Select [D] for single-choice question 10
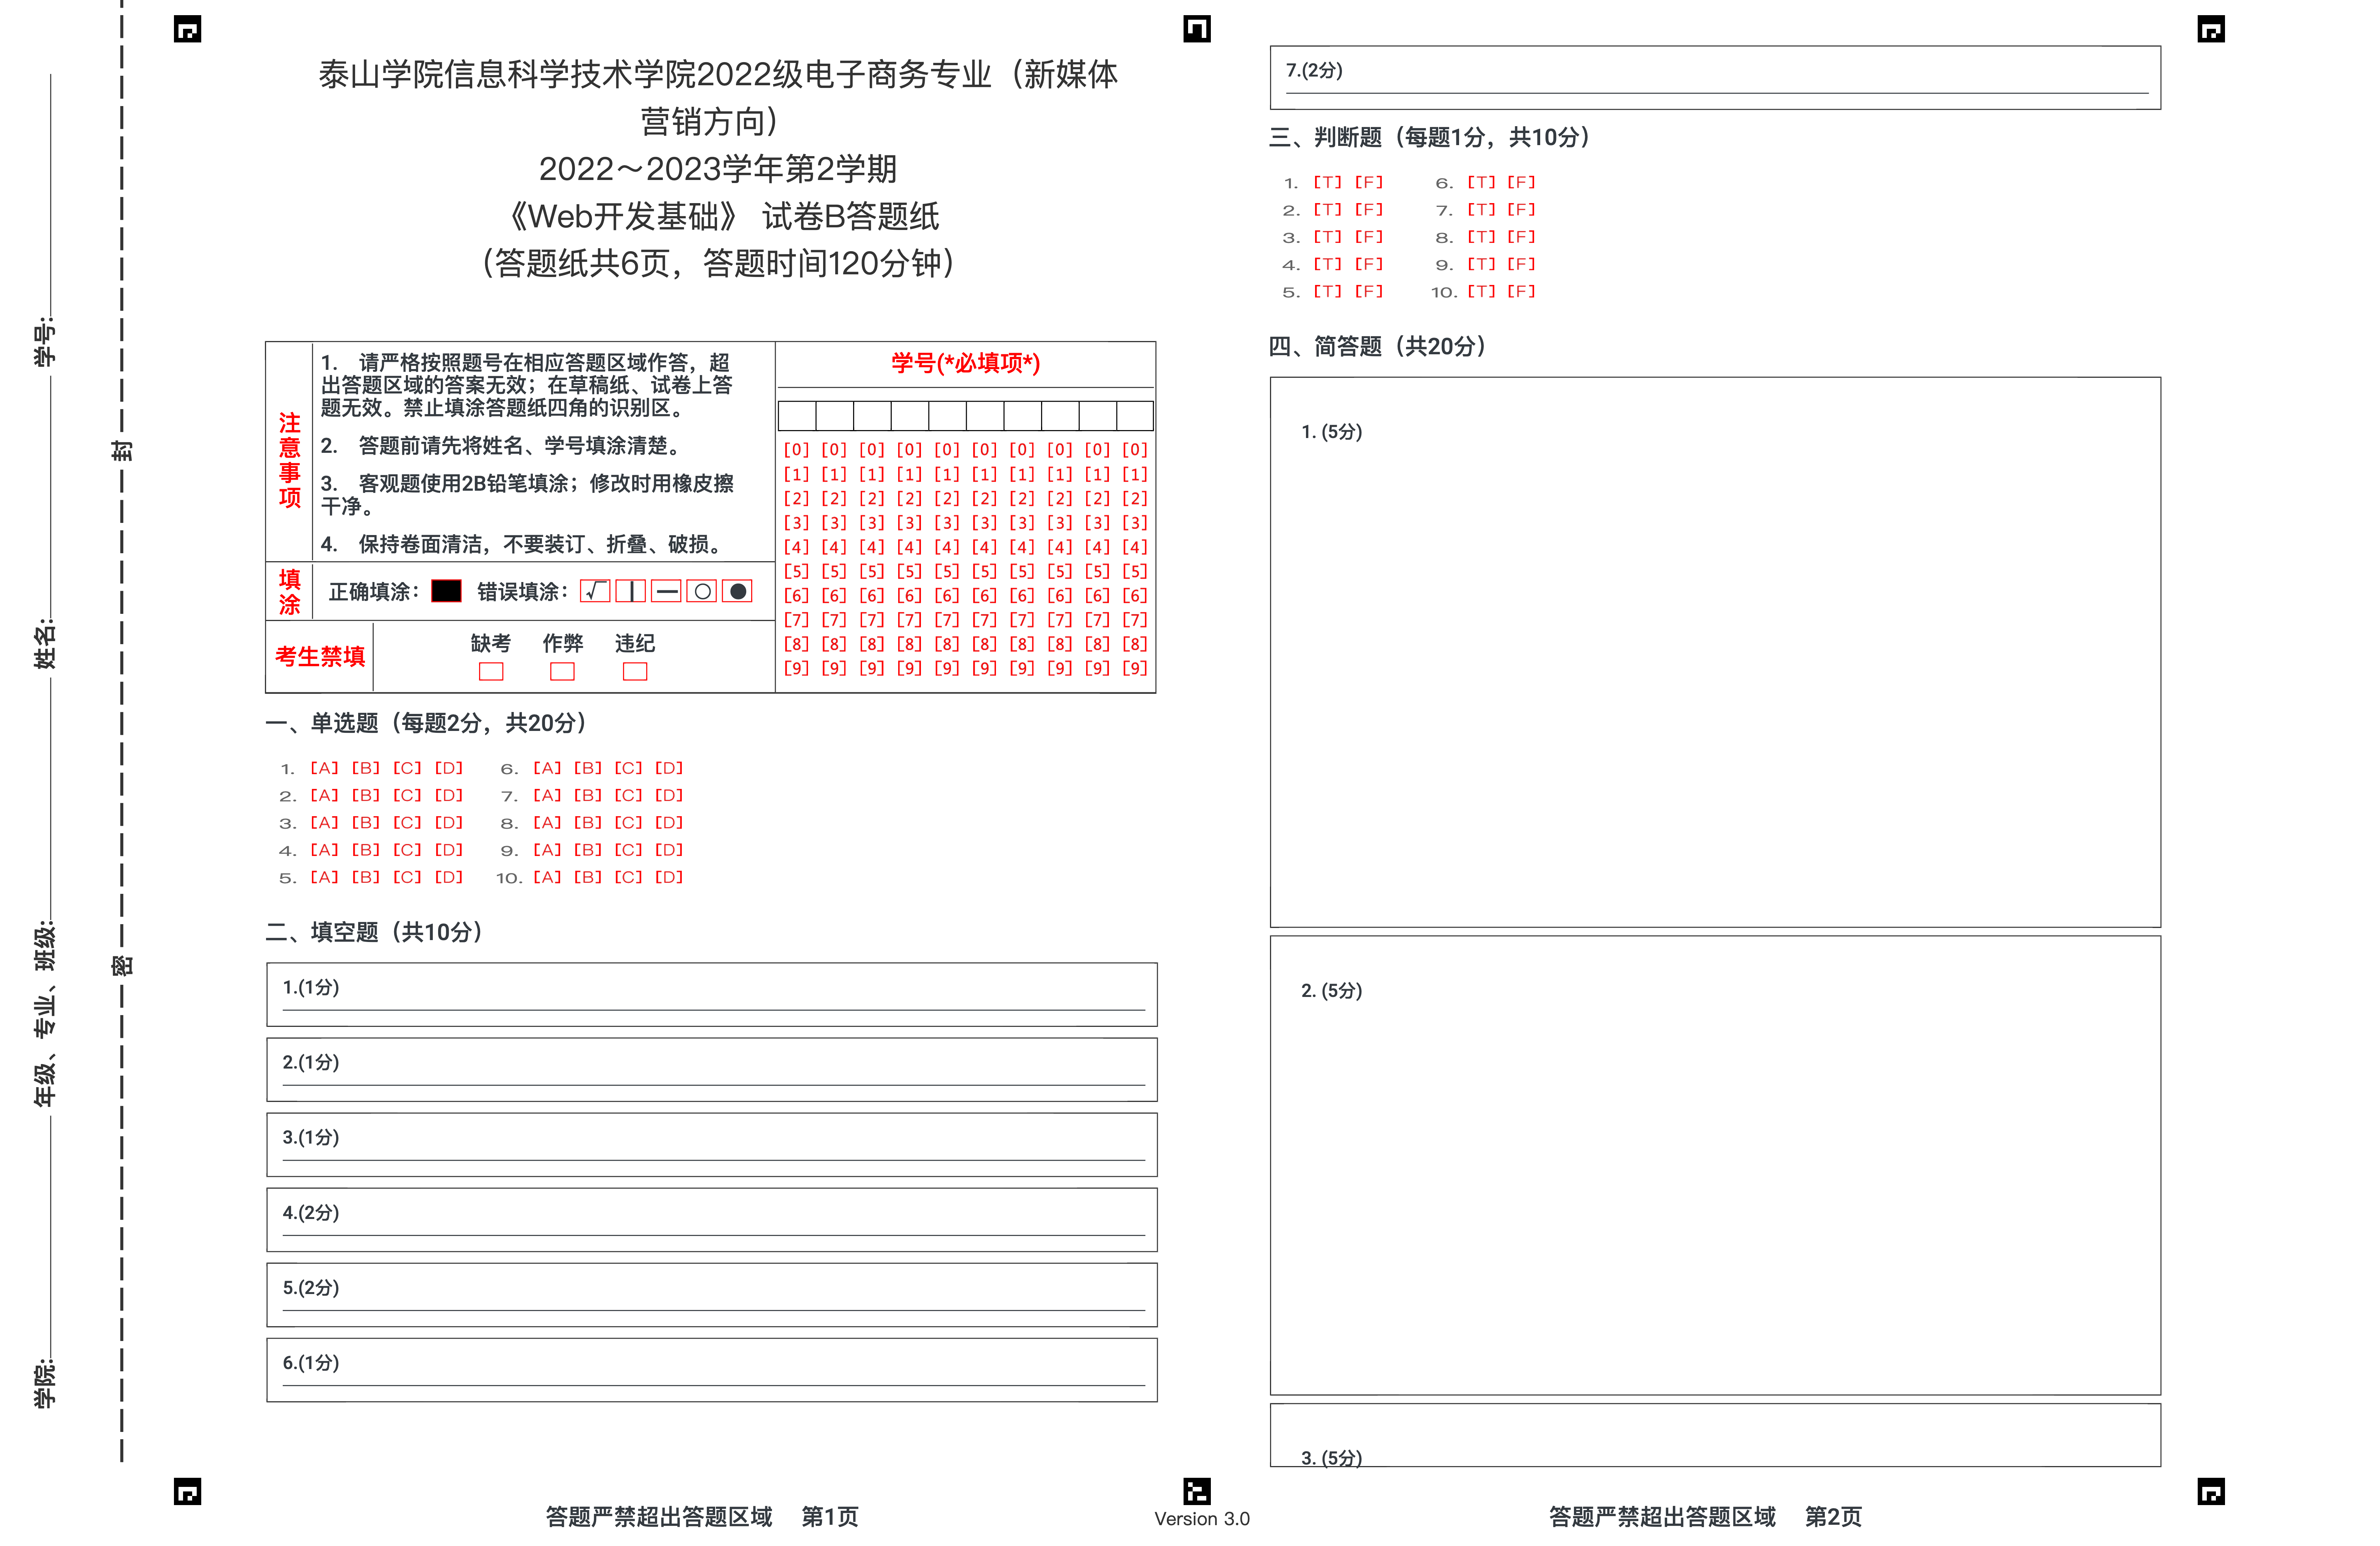 [x=669, y=877]
